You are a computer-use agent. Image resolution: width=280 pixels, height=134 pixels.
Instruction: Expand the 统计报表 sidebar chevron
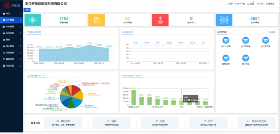(x=21, y=46)
